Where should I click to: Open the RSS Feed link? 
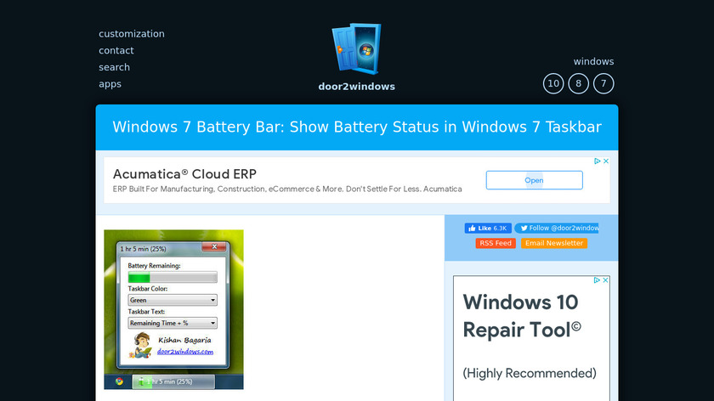496,243
